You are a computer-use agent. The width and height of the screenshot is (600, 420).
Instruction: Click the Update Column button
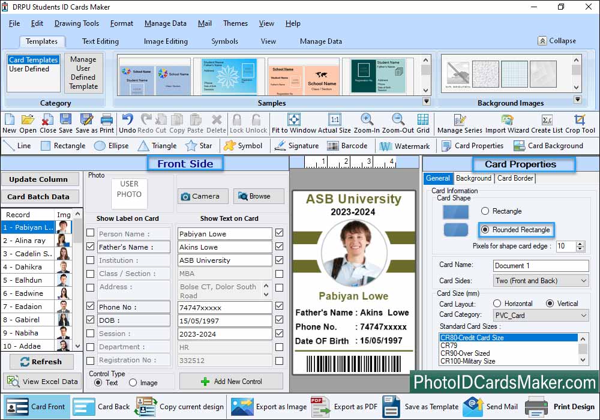click(x=40, y=179)
